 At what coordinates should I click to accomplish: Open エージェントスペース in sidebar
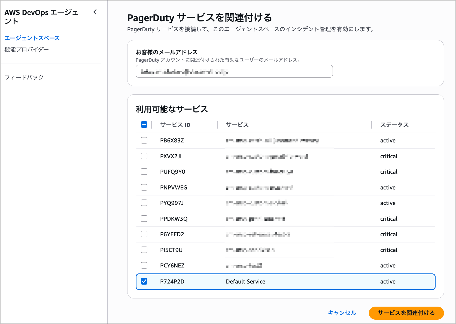(x=32, y=38)
